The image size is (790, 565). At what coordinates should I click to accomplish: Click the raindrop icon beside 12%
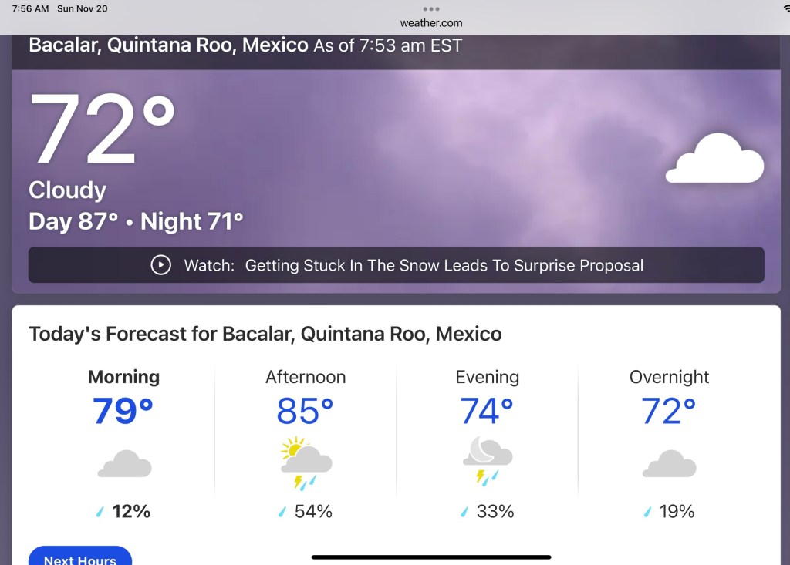pos(100,512)
